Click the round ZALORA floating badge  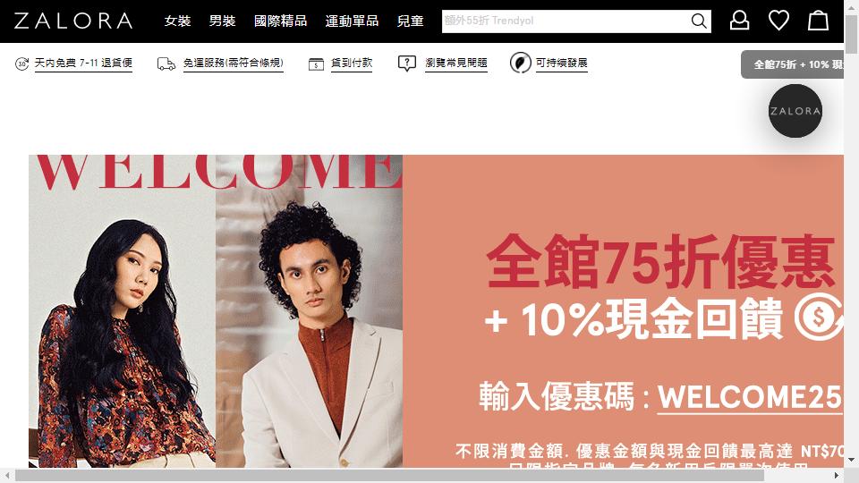pyautogui.click(x=795, y=111)
